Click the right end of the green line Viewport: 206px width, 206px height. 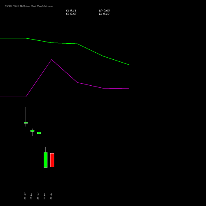(x=129, y=65)
